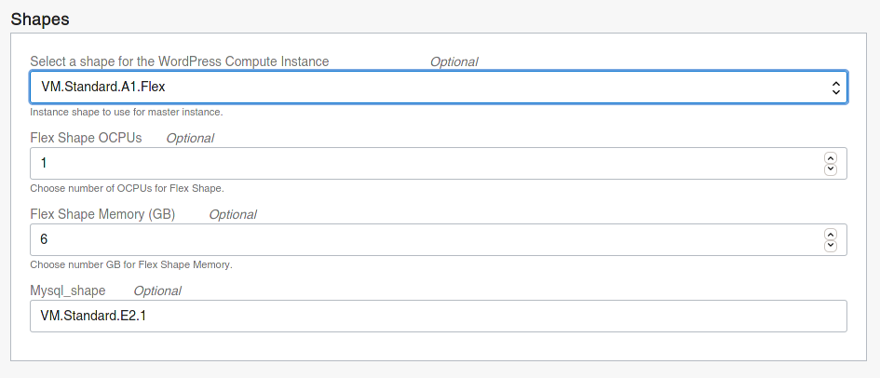The height and width of the screenshot is (378, 880).
Task: Click the 'Flex Shape OCPUs' label
Action: tap(86, 138)
